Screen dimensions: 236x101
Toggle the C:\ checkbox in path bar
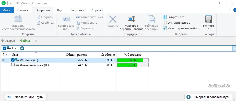[4, 48]
